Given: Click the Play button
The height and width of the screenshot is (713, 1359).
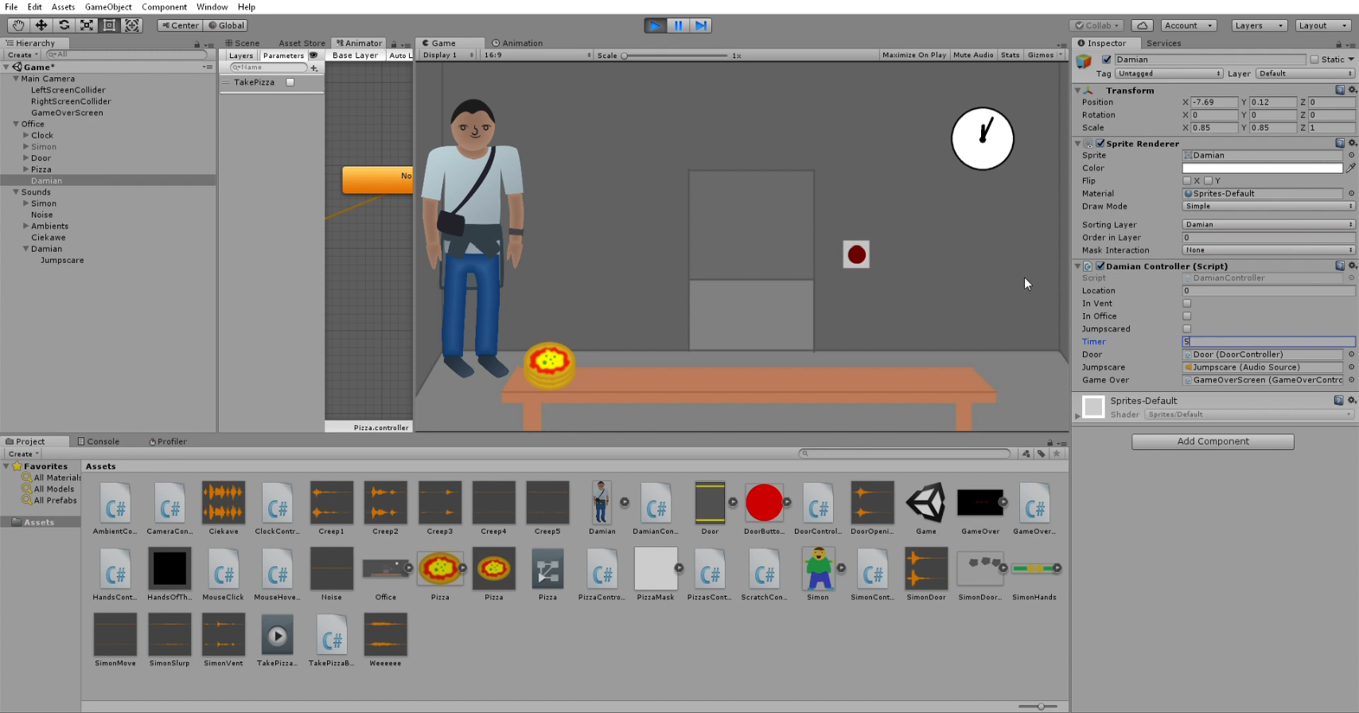Looking at the screenshot, I should pyautogui.click(x=655, y=25).
